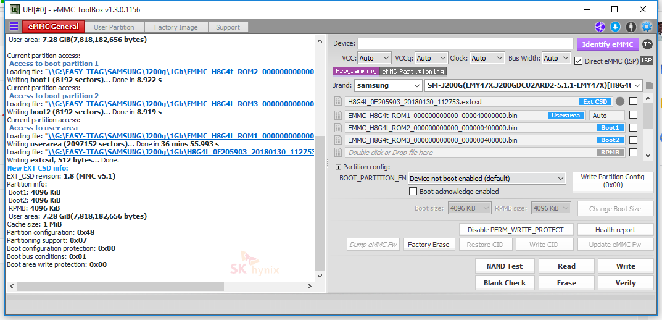Click the file icon of ROM1 row
Screen dimensions: 662x320
(337, 115)
